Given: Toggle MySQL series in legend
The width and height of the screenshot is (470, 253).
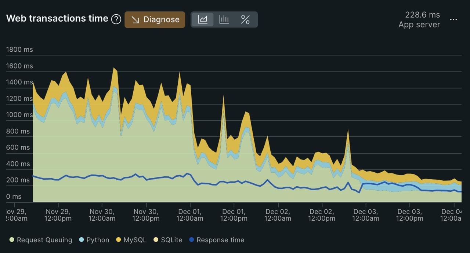Looking at the screenshot, I should (x=135, y=240).
